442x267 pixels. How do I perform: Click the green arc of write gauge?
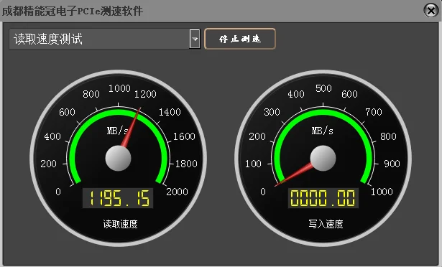coord(323,112)
